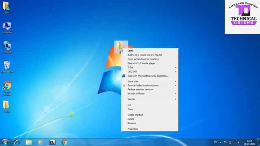The width and height of the screenshot is (260, 146).
Task: Open Action Center flag icon
Action: (225, 142)
